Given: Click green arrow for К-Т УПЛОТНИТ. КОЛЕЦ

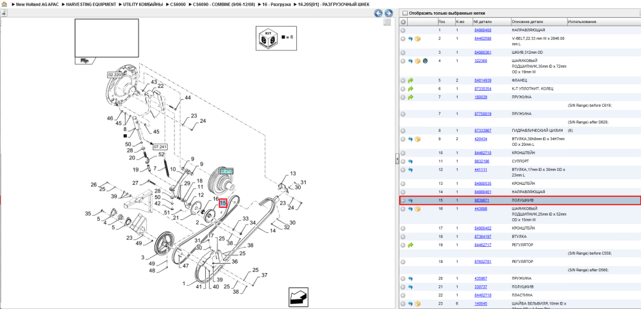Looking at the screenshot, I should pos(410,88).
